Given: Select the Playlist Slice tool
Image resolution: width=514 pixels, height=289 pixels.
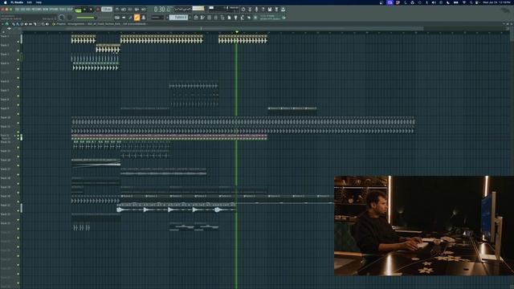Looking at the screenshot, I should coord(35,24).
